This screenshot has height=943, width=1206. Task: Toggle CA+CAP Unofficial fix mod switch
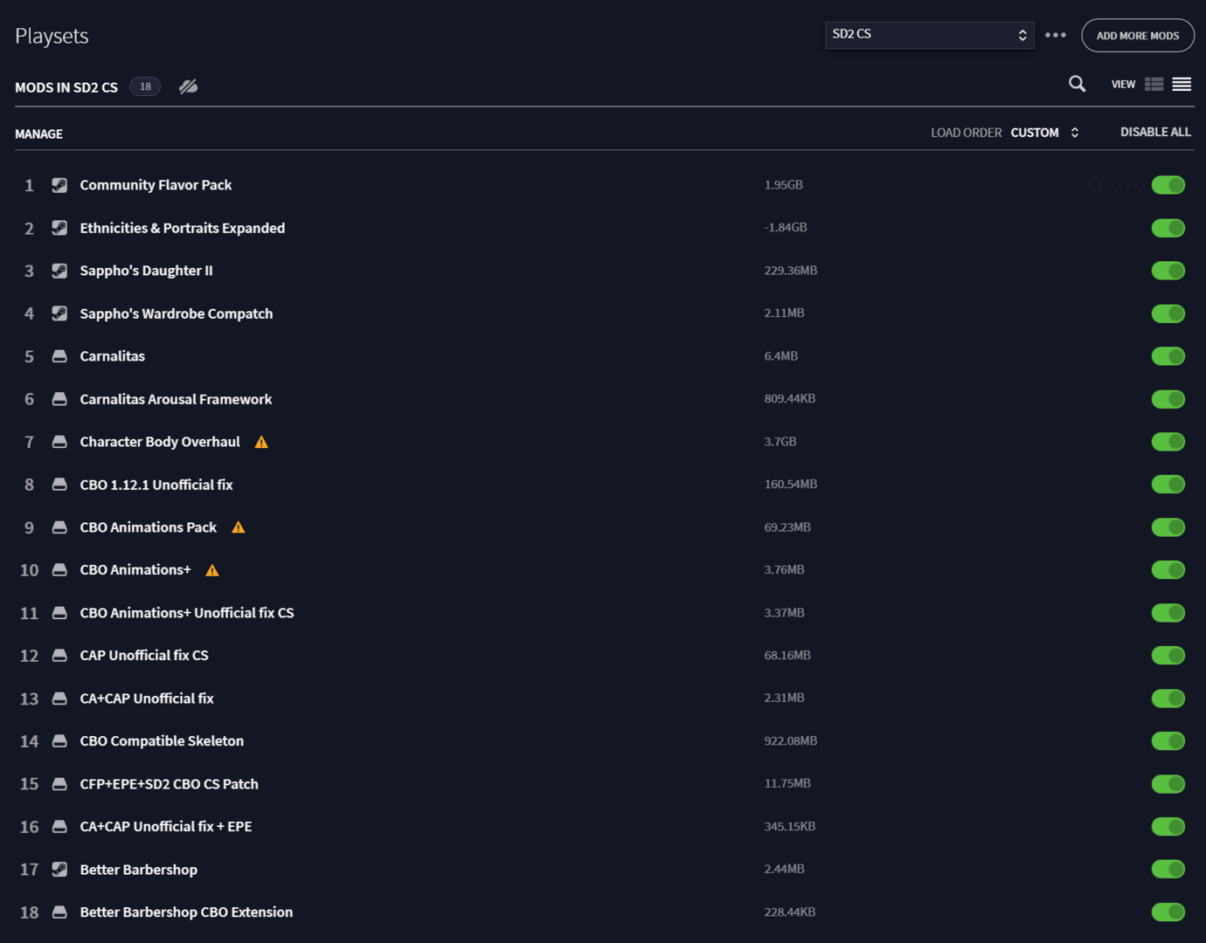click(1168, 699)
